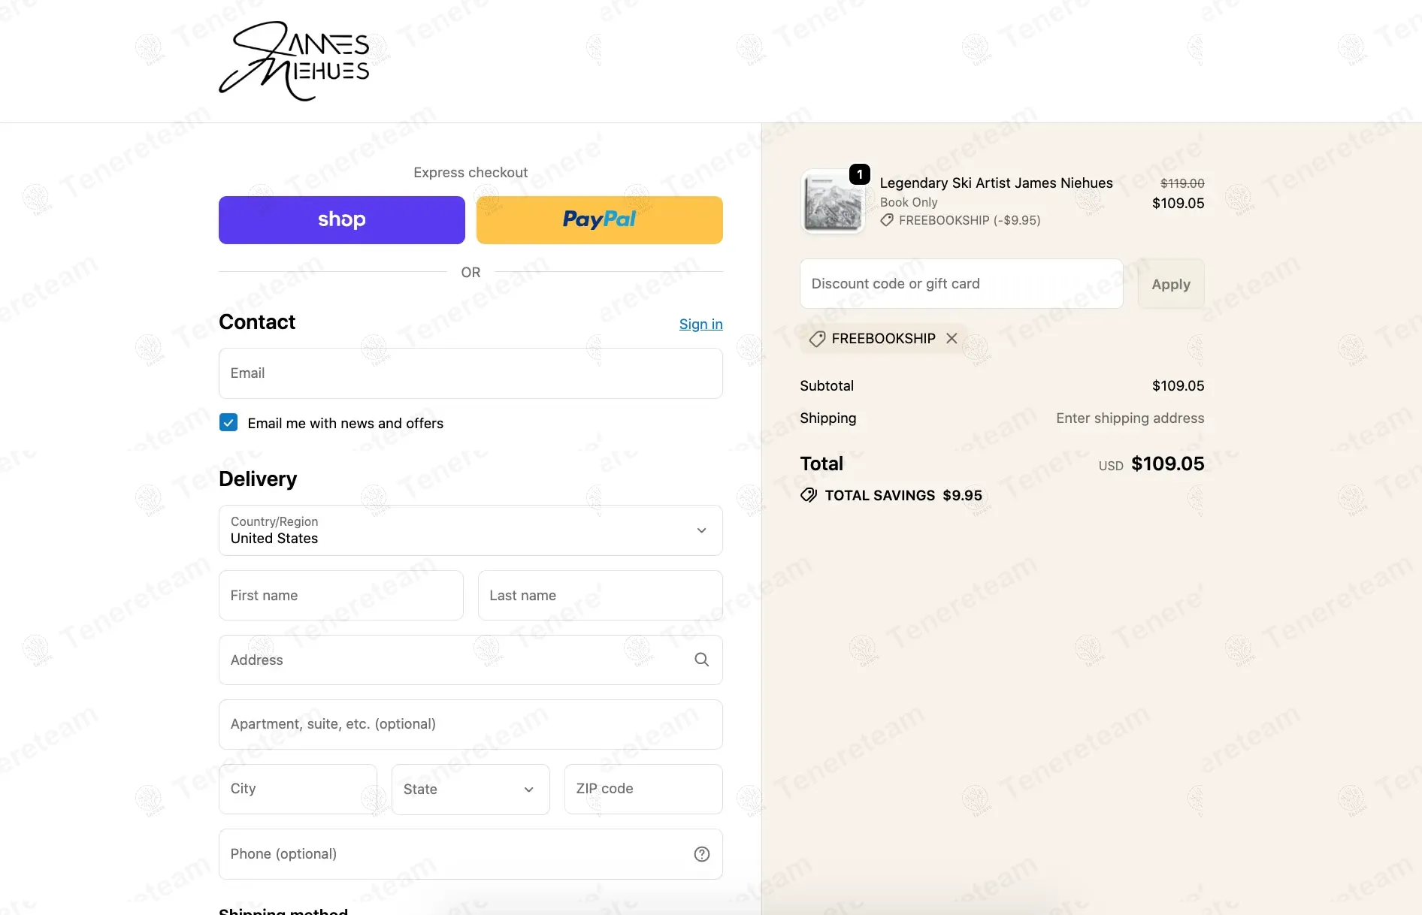Image resolution: width=1422 pixels, height=915 pixels.
Task: Focus the Email input field
Action: (x=470, y=373)
